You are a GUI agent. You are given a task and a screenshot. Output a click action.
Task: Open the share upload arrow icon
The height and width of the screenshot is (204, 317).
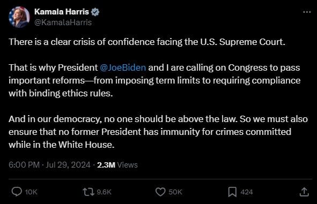[304, 192]
